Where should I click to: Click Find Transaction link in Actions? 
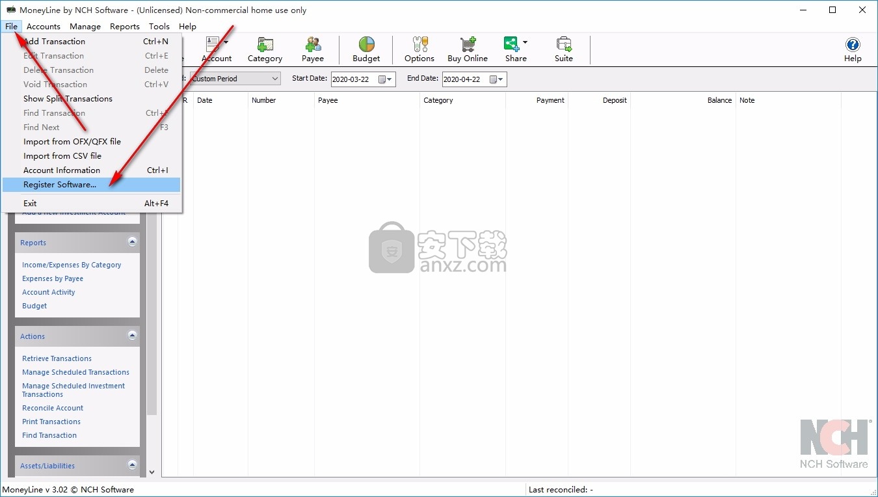(x=49, y=435)
